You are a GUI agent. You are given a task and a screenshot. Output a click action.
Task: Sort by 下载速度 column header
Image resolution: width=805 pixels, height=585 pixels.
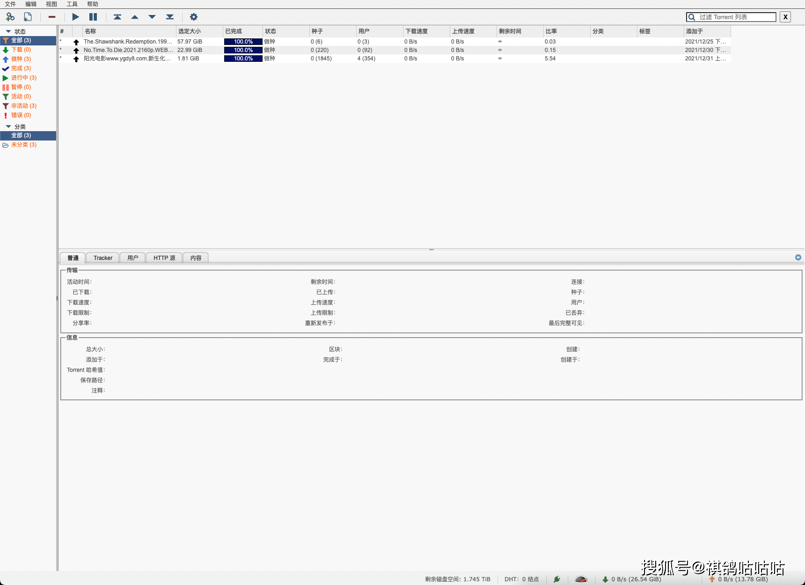[426, 31]
